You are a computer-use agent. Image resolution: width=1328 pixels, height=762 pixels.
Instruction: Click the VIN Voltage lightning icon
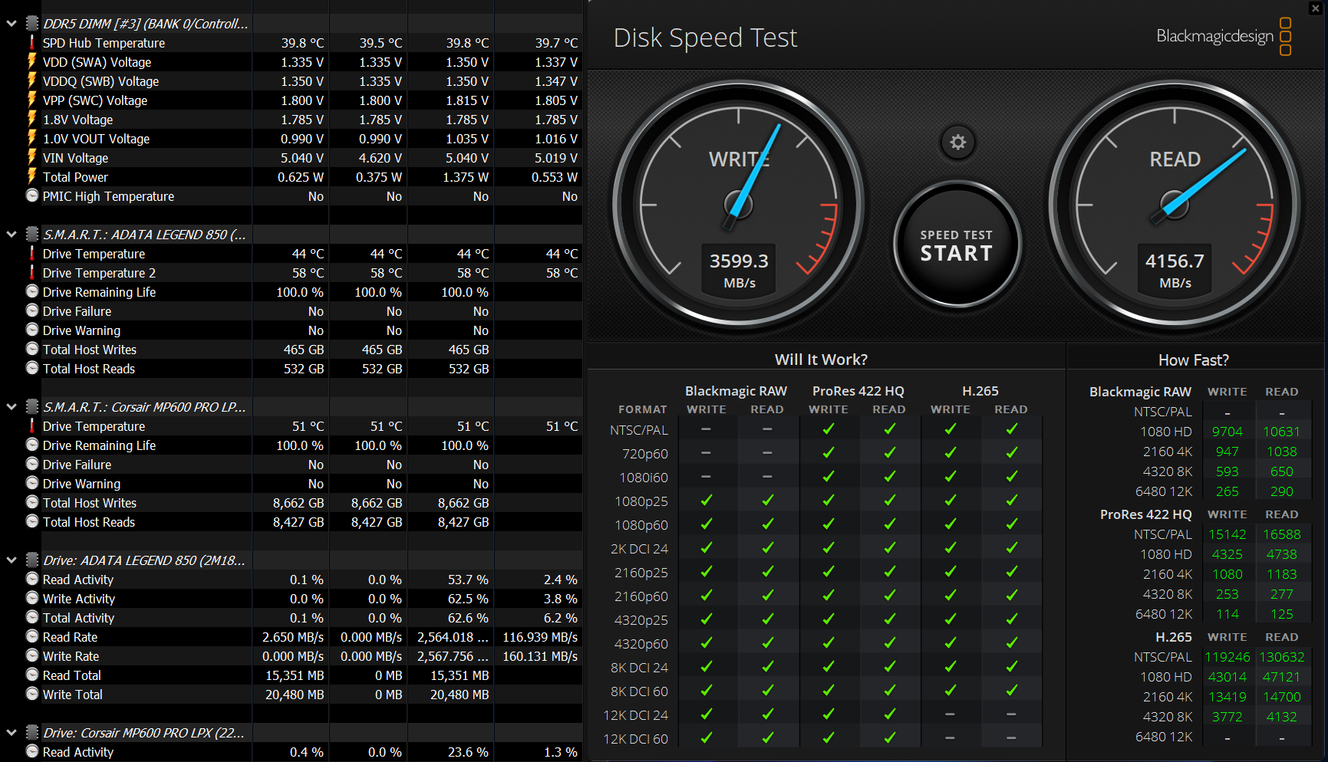coord(32,157)
